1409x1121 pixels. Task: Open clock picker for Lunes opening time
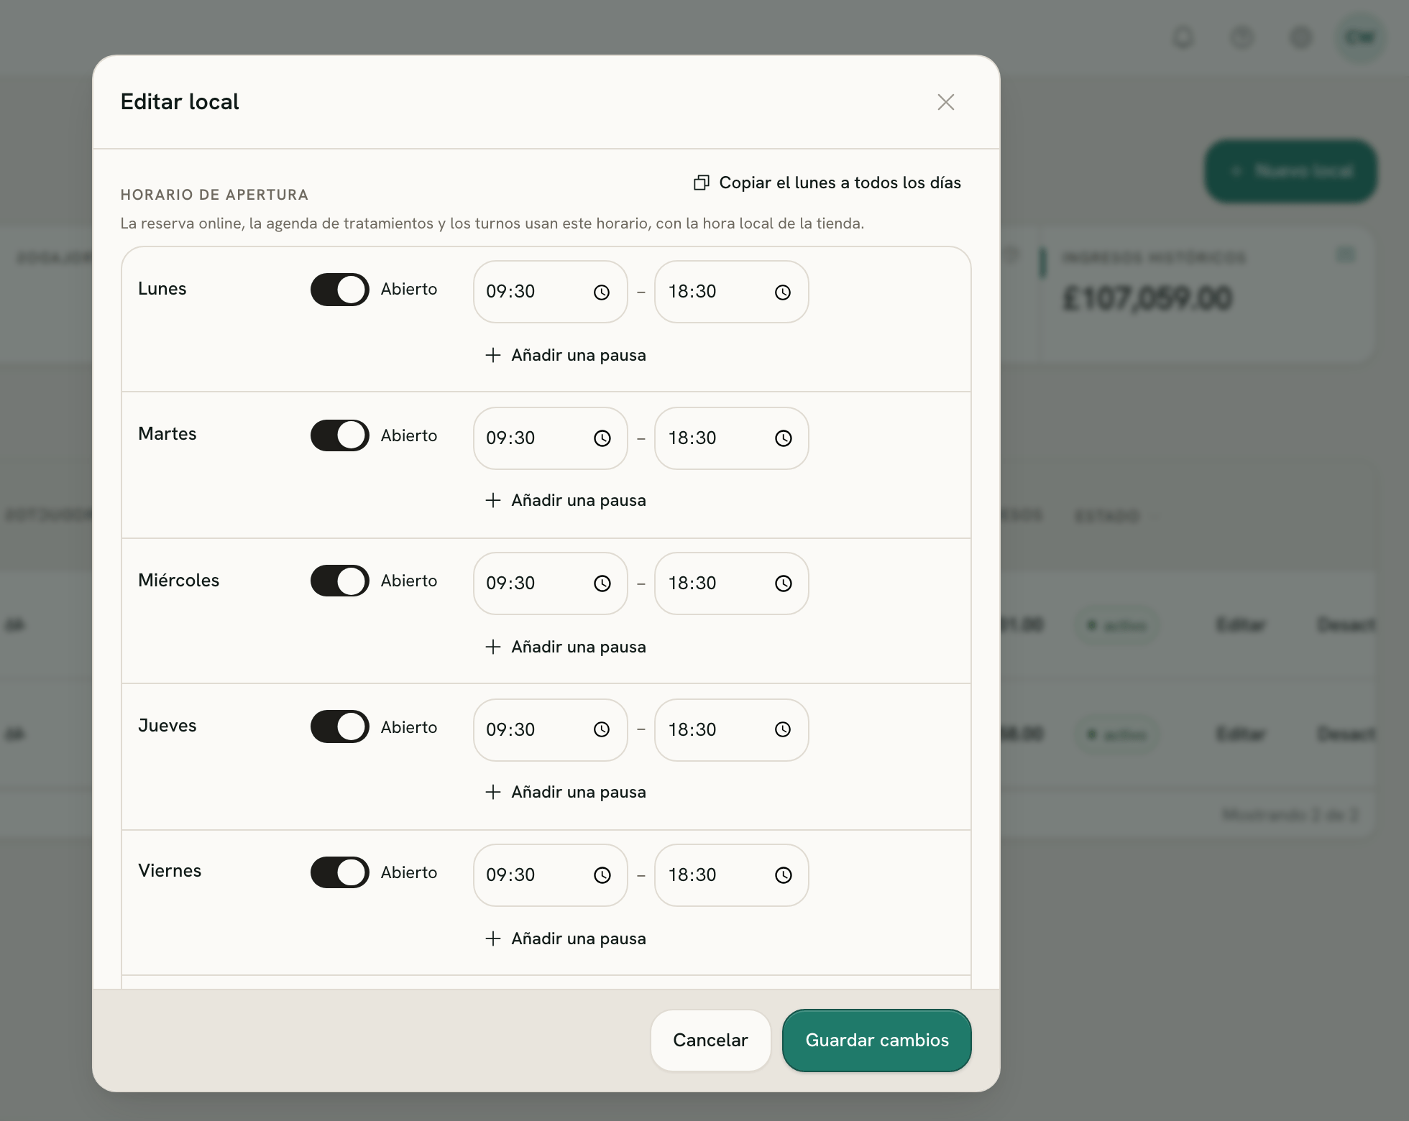tap(602, 292)
